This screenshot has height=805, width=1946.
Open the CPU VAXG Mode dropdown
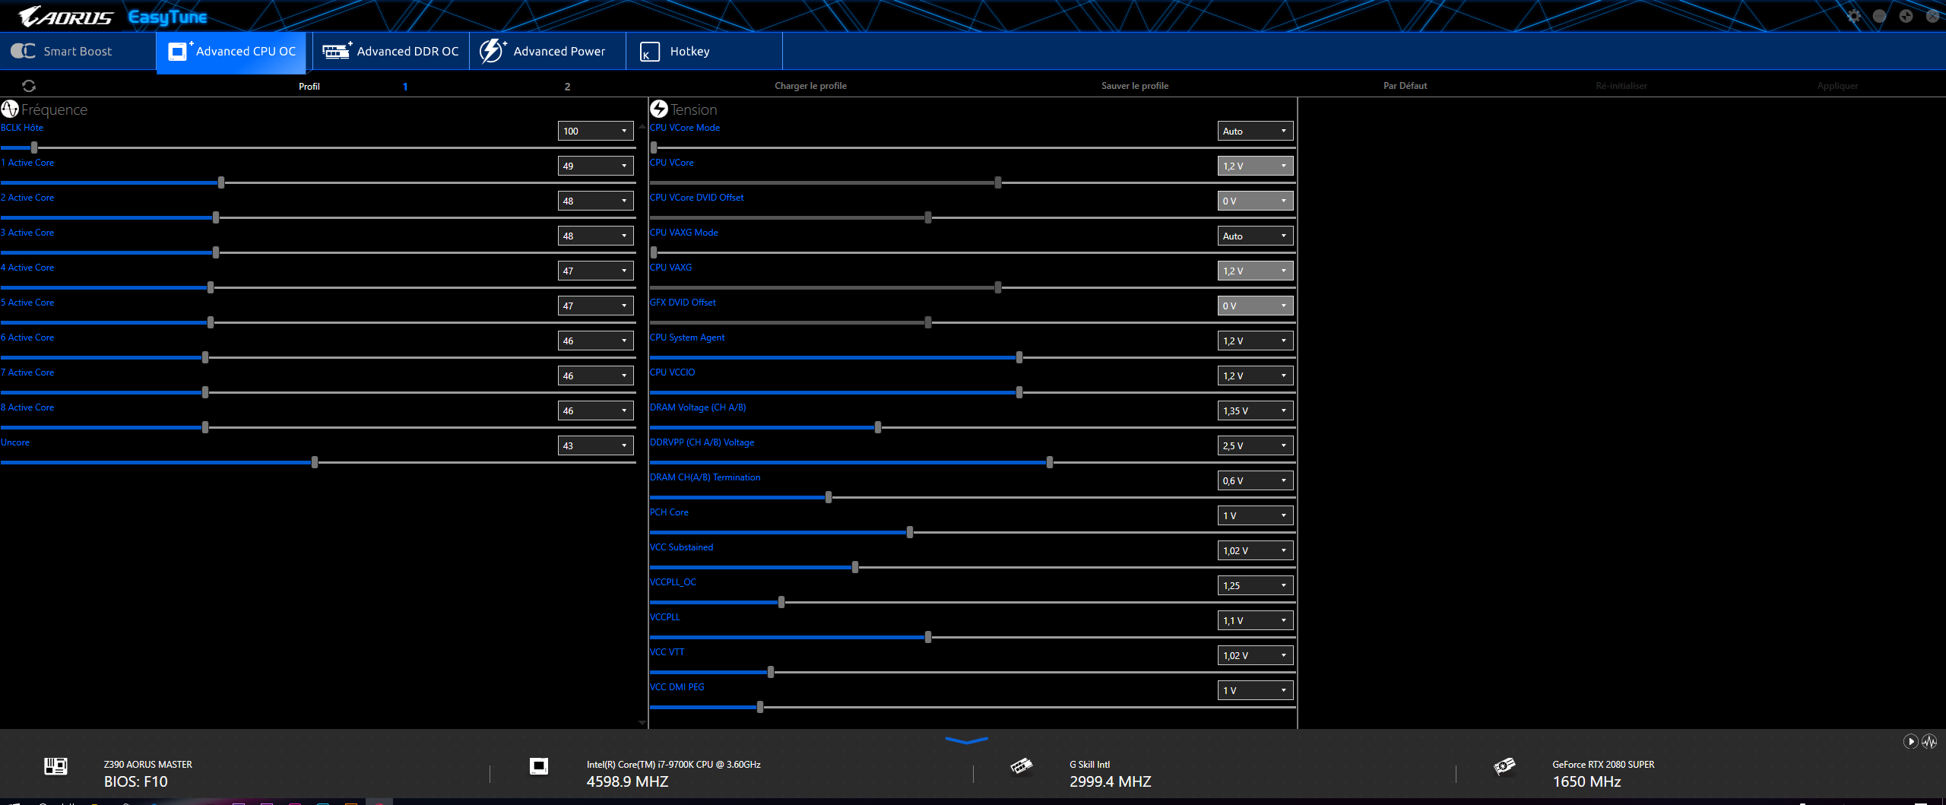coord(1256,236)
